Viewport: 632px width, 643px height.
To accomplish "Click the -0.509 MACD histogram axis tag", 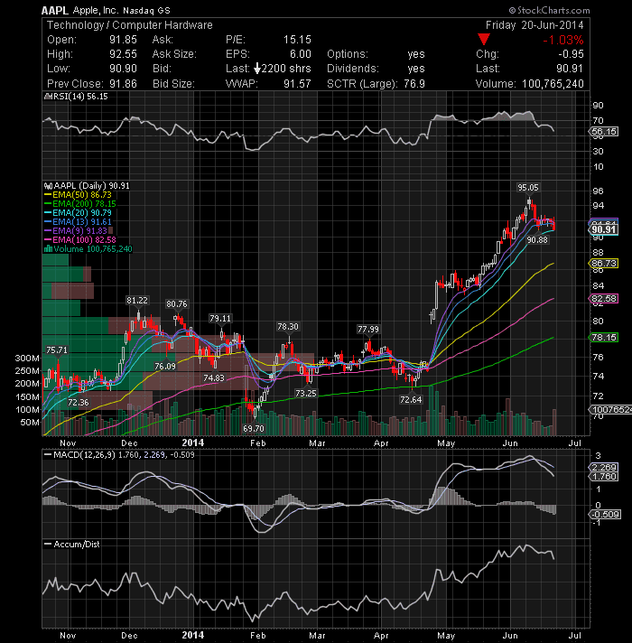I will 605,514.
